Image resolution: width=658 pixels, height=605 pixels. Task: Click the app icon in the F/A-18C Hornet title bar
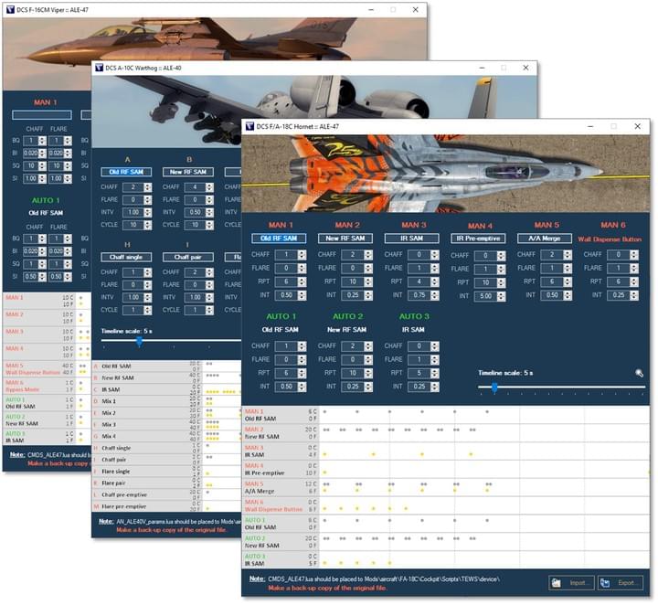(x=249, y=126)
